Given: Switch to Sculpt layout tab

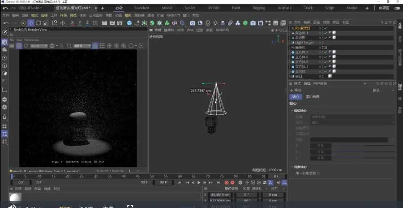Looking at the screenshot, I should tap(190, 8).
